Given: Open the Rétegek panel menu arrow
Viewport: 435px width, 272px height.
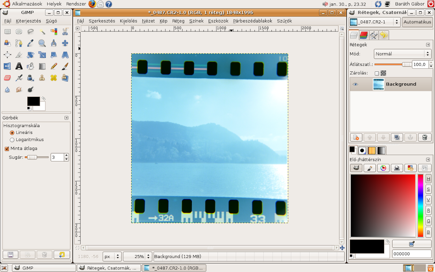Looking at the screenshot, I should [x=428, y=45].
